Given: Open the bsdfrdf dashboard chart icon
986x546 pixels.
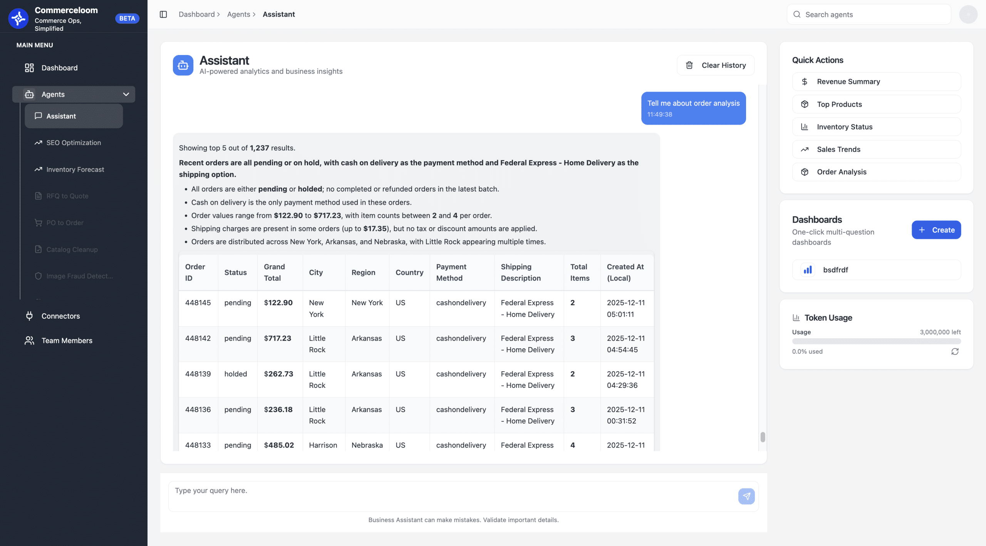Looking at the screenshot, I should coord(808,270).
